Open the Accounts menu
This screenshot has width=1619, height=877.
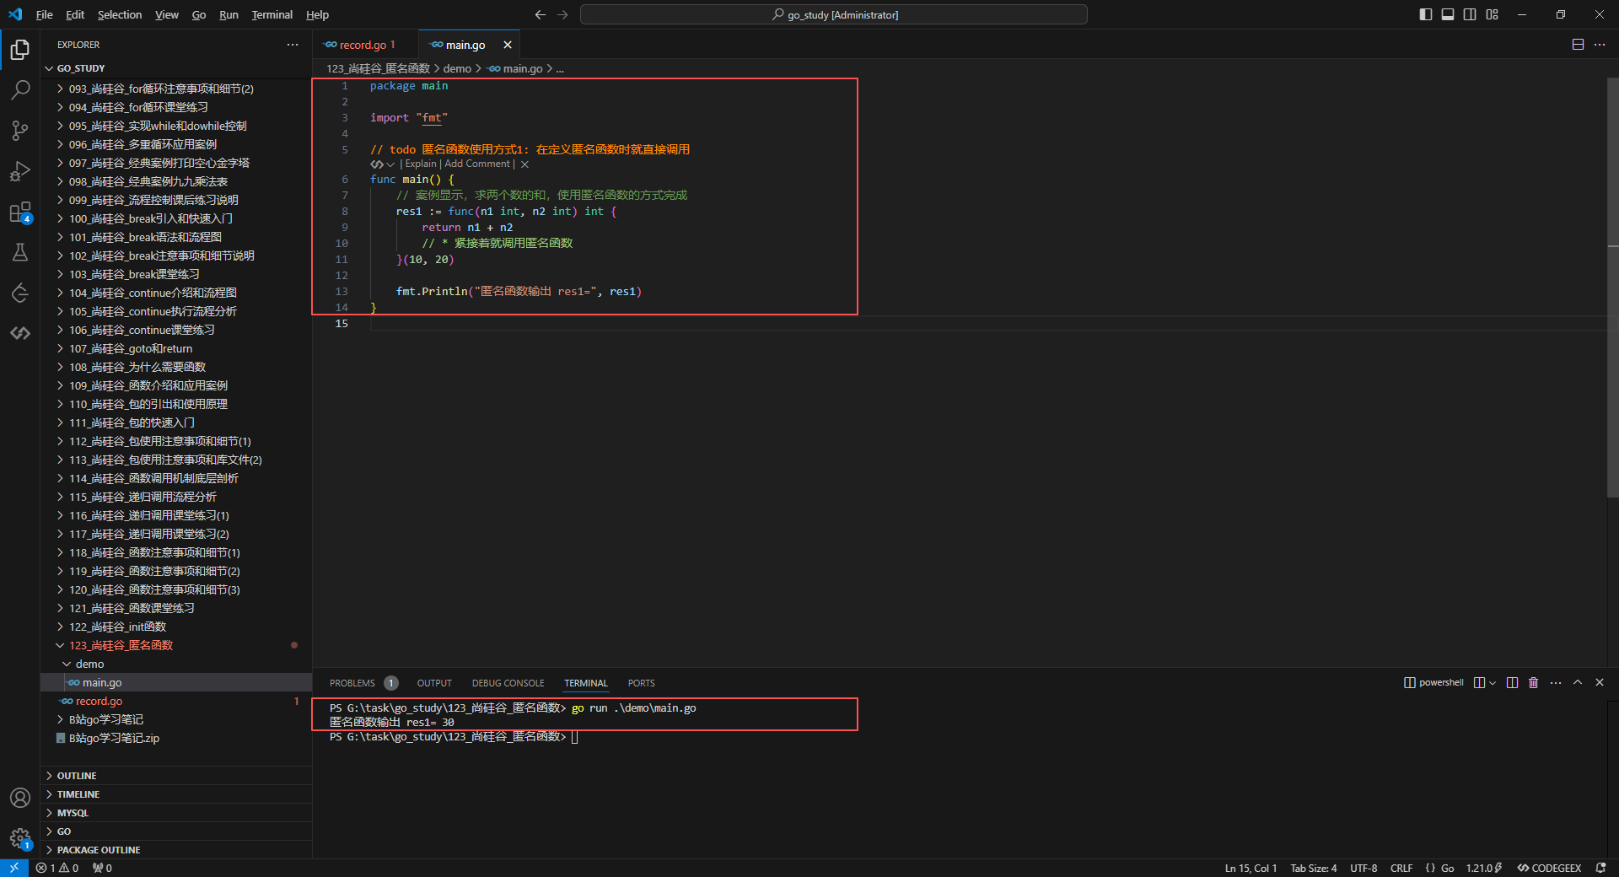click(20, 798)
